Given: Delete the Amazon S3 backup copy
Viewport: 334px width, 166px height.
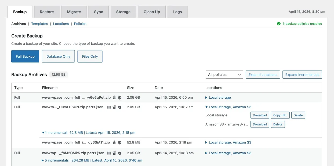Looking at the screenshot, I should coord(278,124).
